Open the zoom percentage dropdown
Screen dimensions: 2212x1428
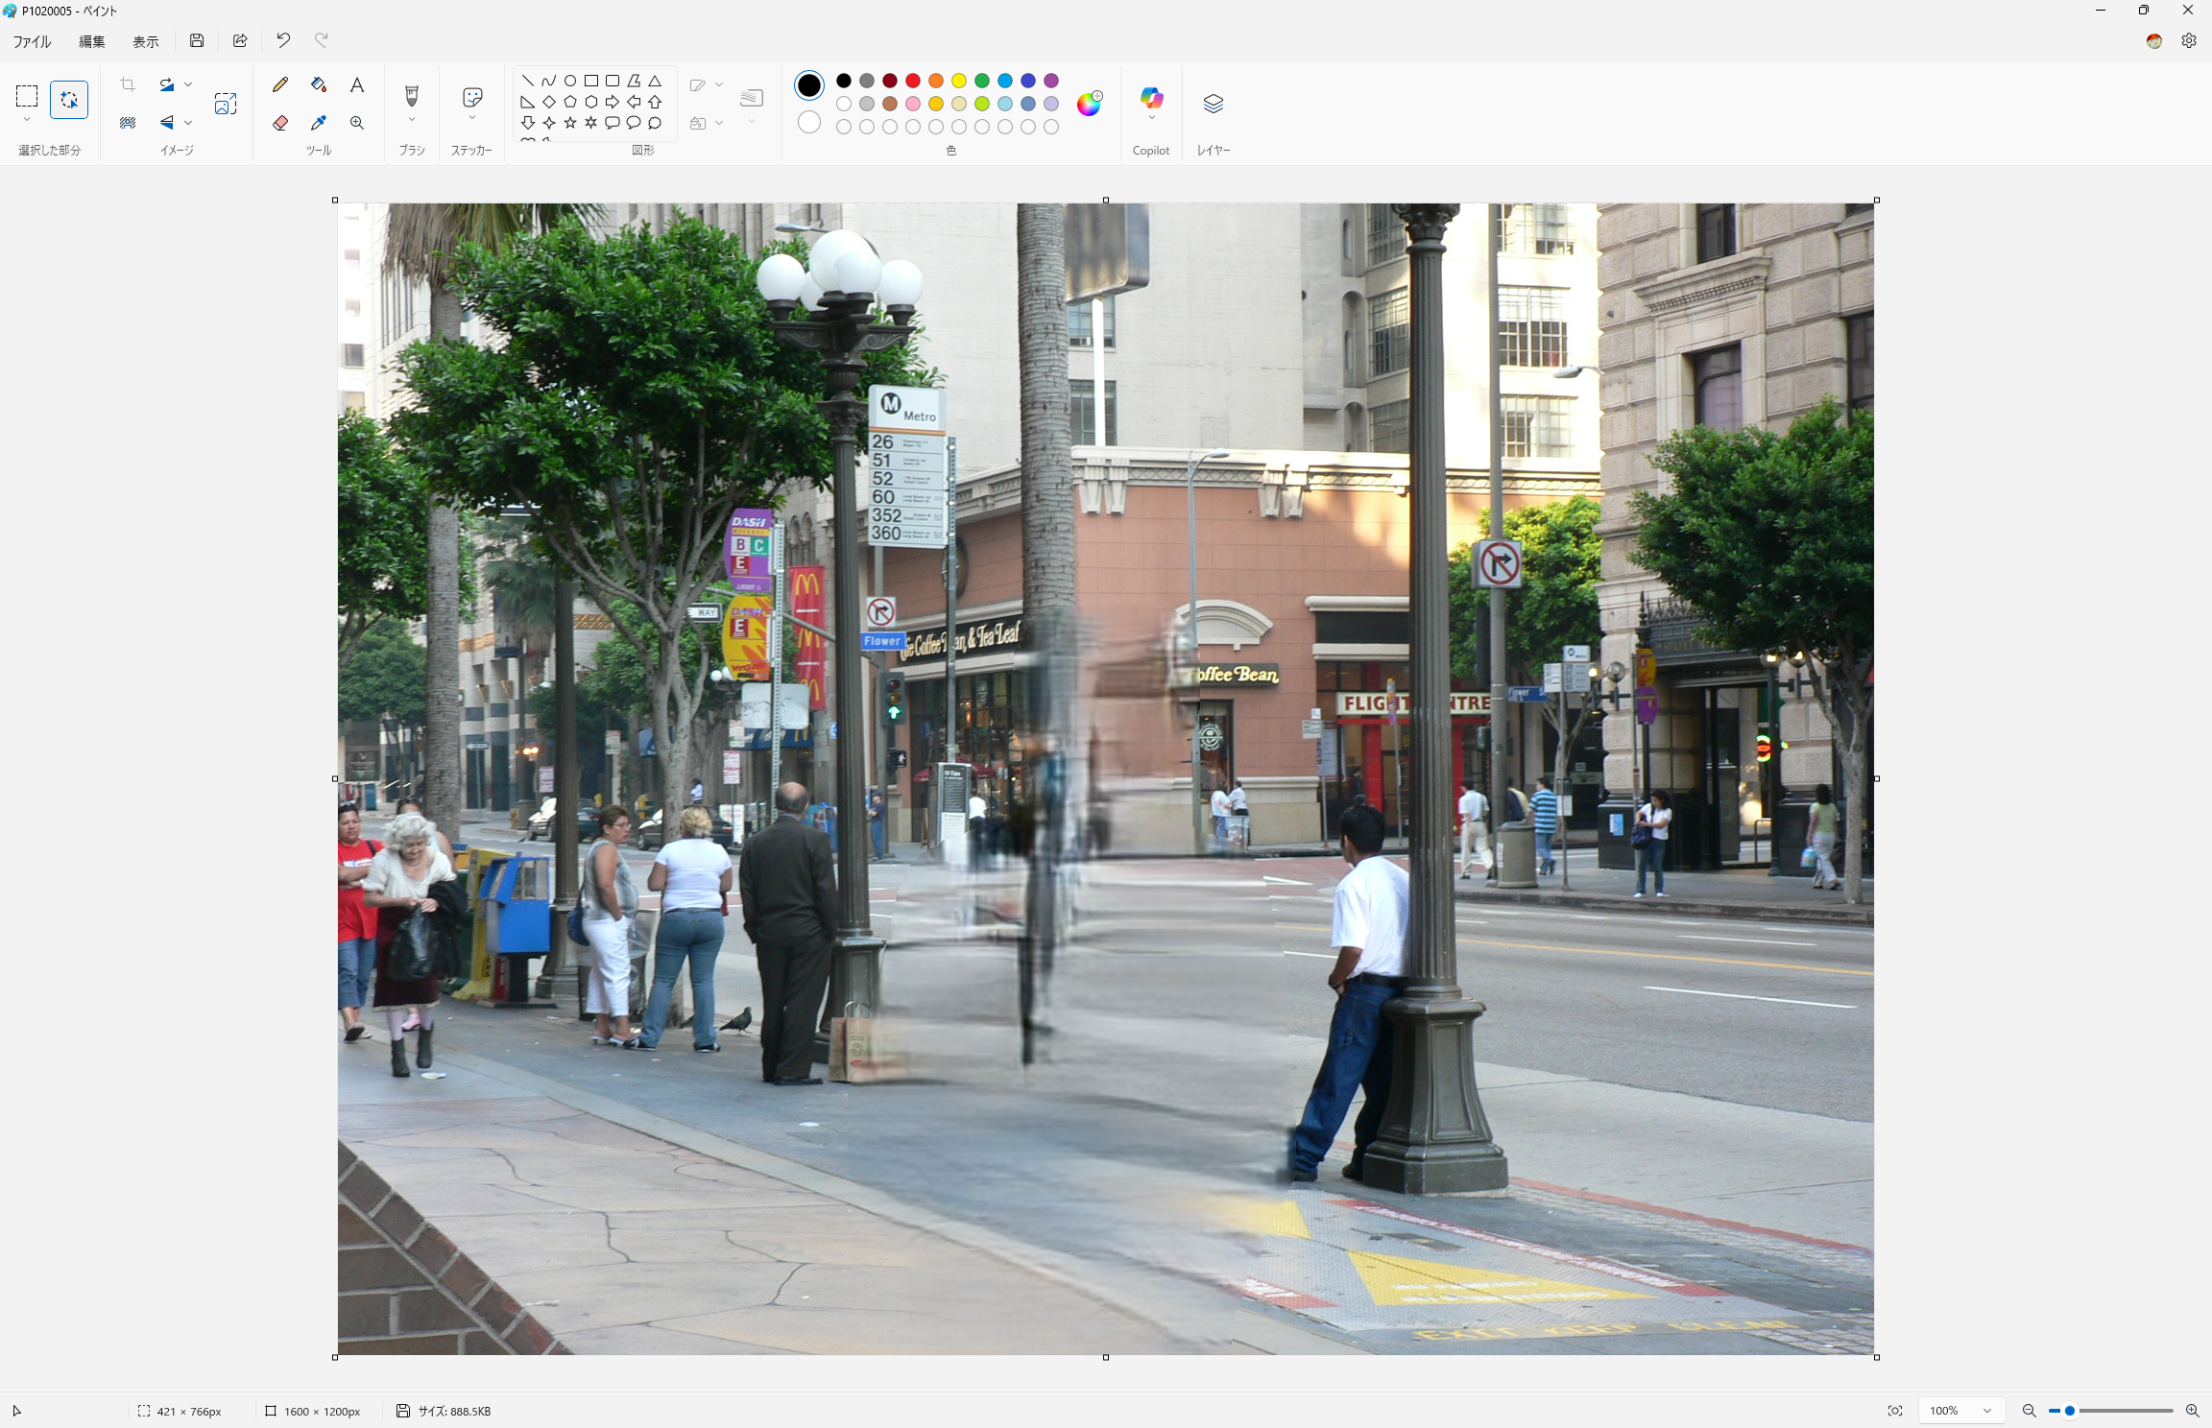(x=1986, y=1411)
